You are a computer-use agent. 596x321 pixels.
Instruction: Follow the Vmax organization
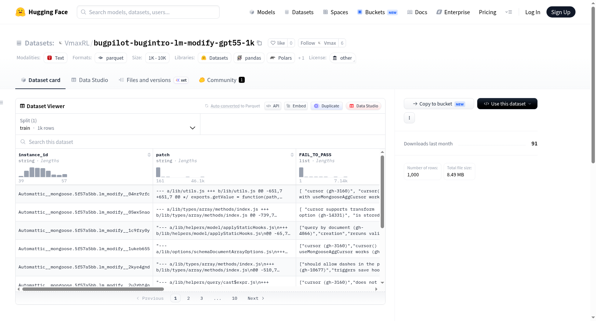coord(318,43)
